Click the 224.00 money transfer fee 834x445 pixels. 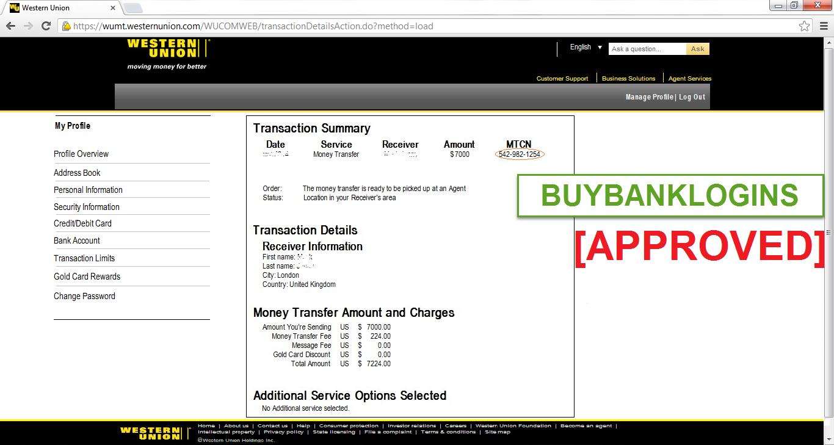[380, 336]
